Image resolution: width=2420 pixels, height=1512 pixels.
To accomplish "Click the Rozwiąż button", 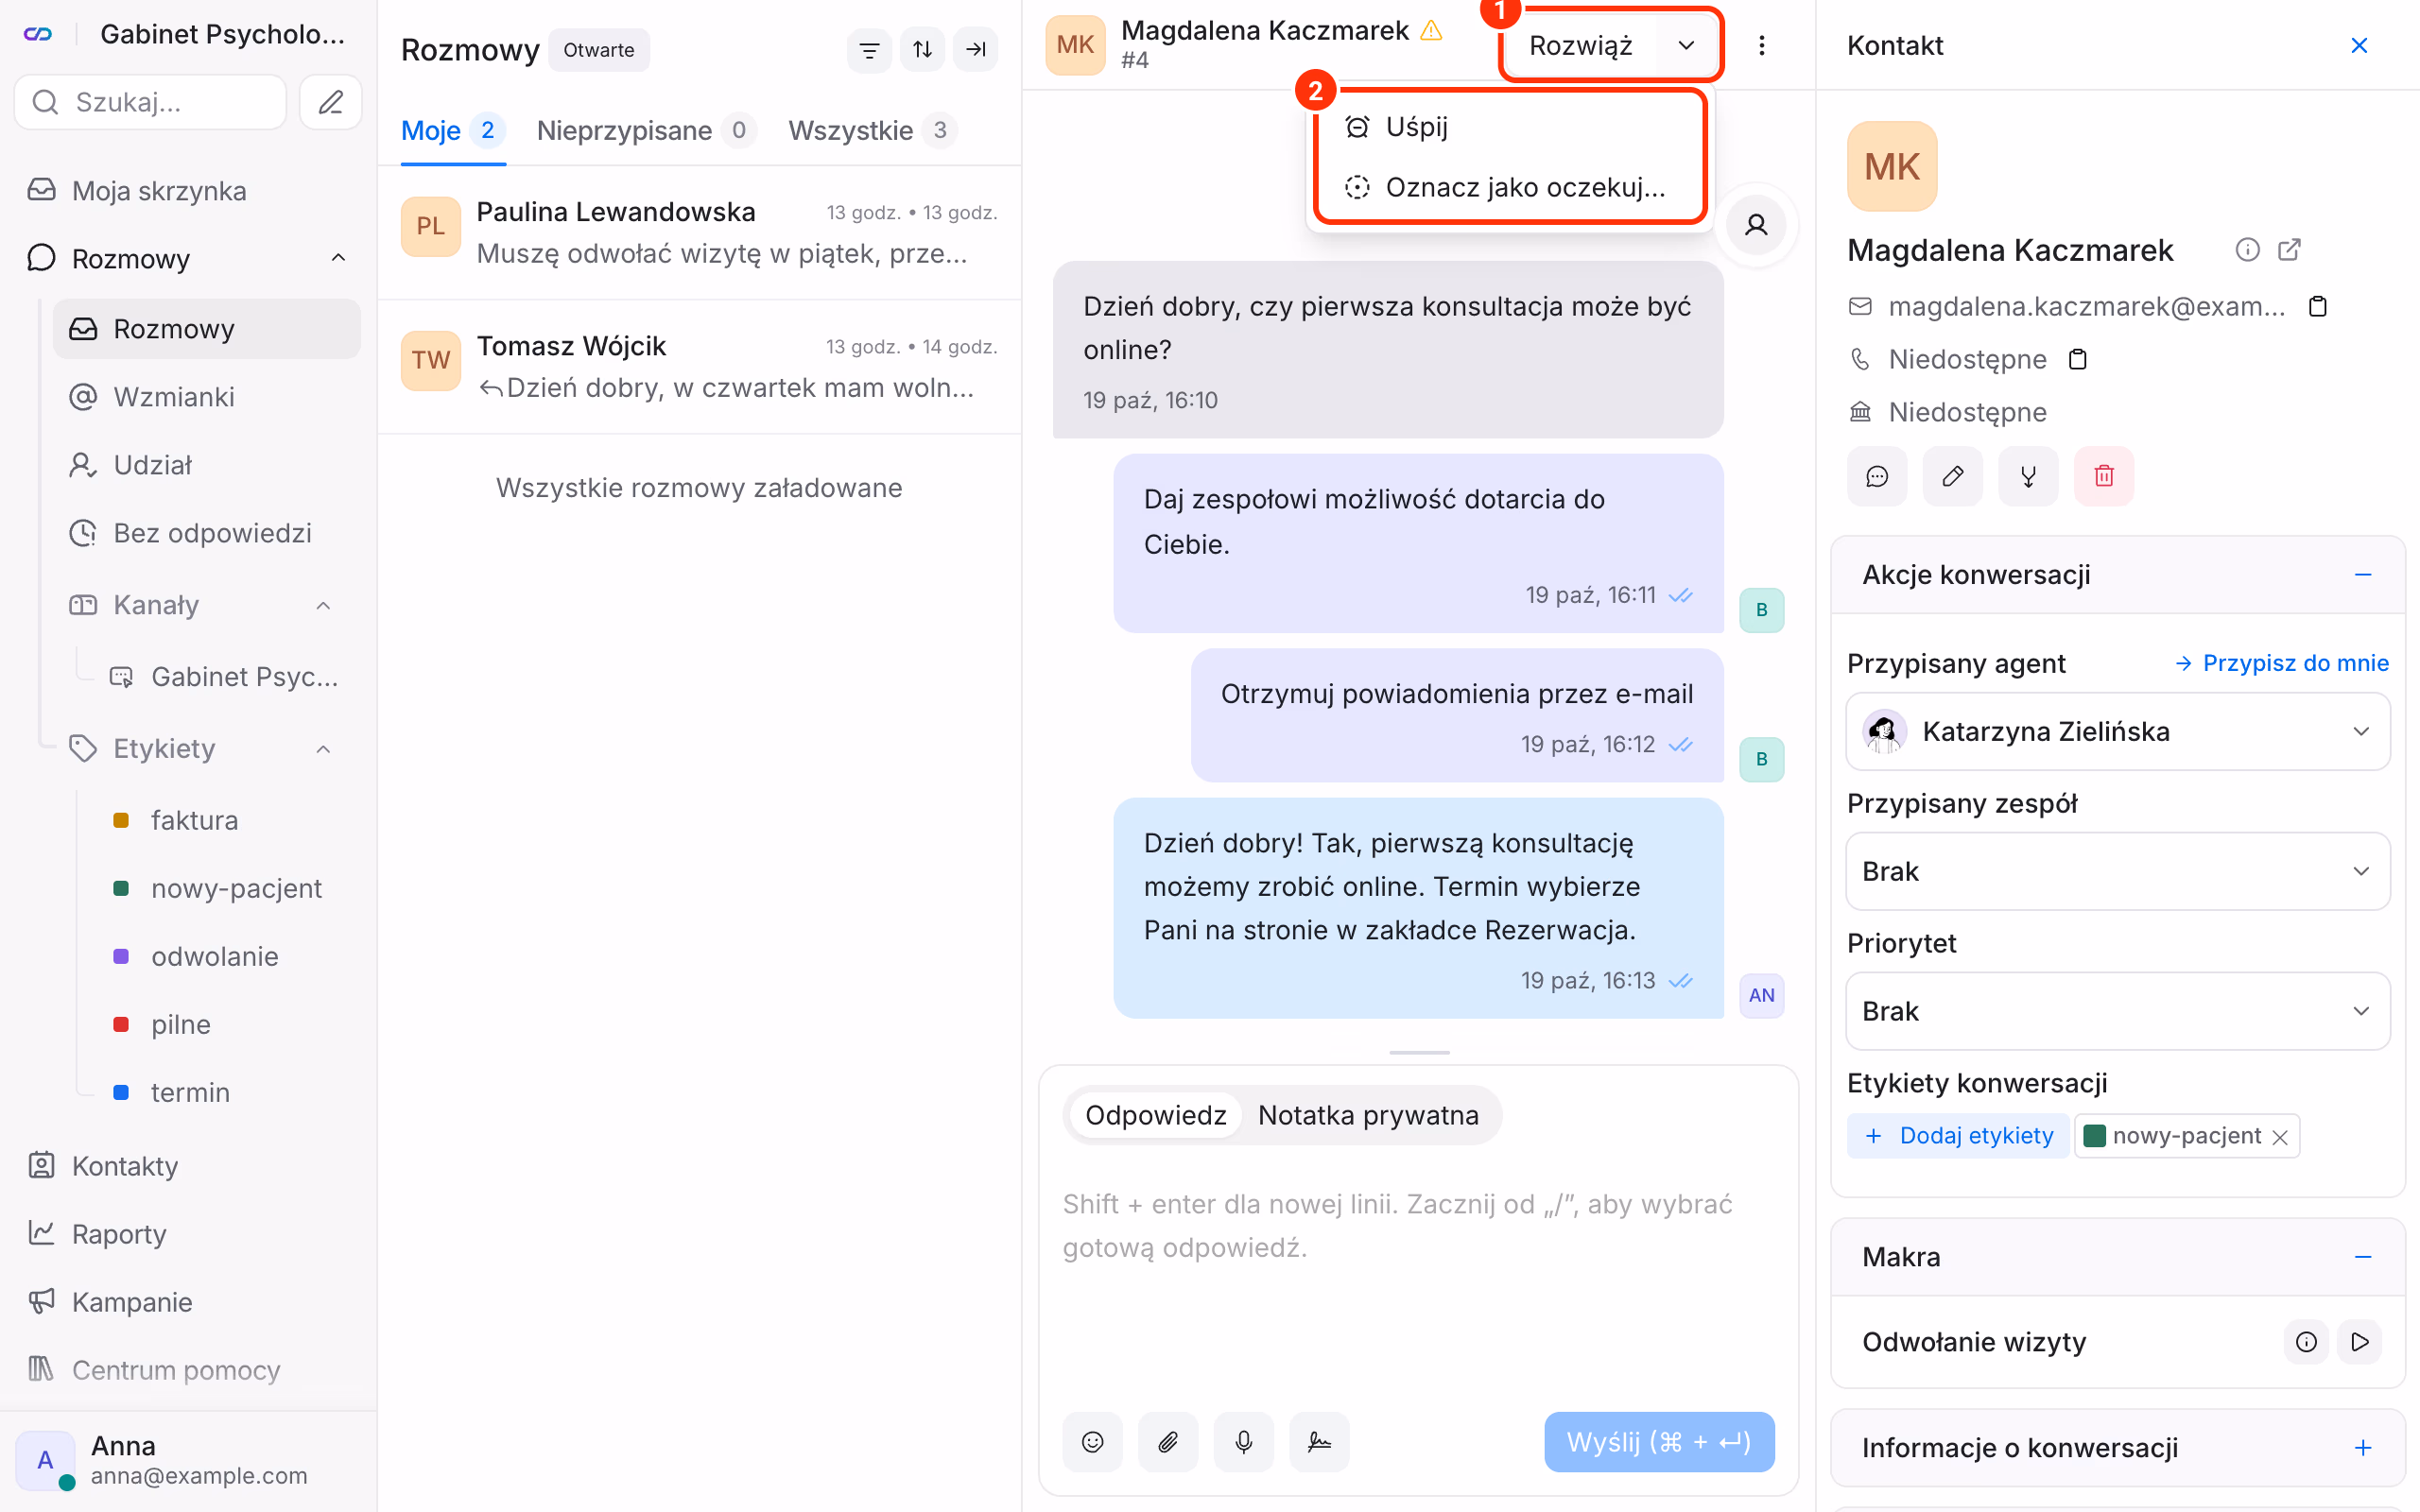I will 1580,45.
